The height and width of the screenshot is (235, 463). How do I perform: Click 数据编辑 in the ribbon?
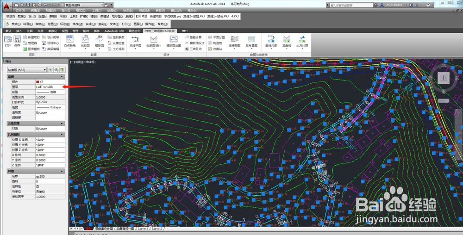(x=50, y=49)
